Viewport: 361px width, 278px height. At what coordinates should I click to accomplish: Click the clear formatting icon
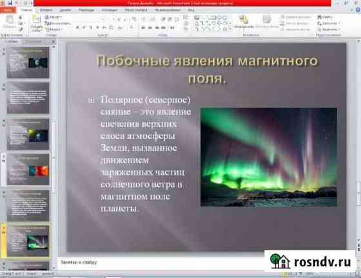pos(134,19)
